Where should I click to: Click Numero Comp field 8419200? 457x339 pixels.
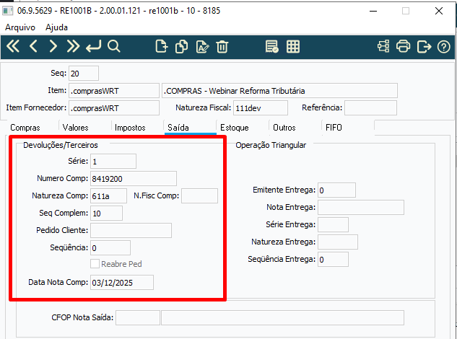134,178
